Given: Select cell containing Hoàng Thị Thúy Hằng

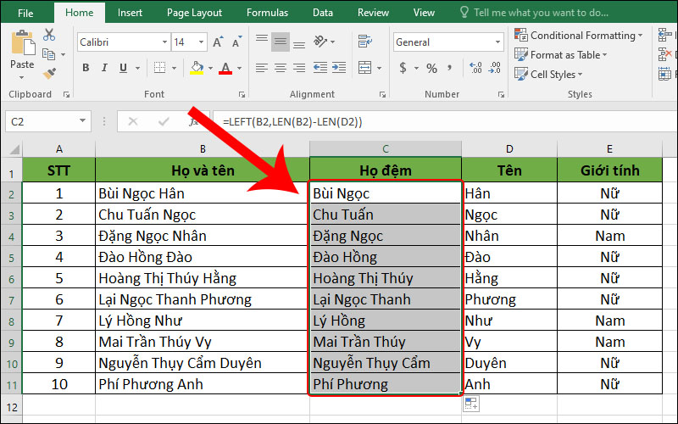Looking at the screenshot, I should pos(203,278).
